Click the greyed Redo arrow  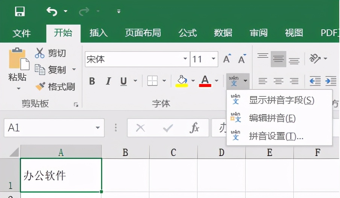(x=84, y=11)
